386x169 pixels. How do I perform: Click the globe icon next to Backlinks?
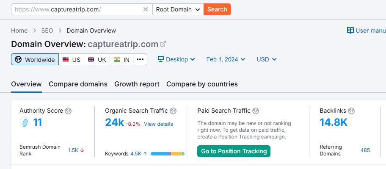[x=351, y=111]
